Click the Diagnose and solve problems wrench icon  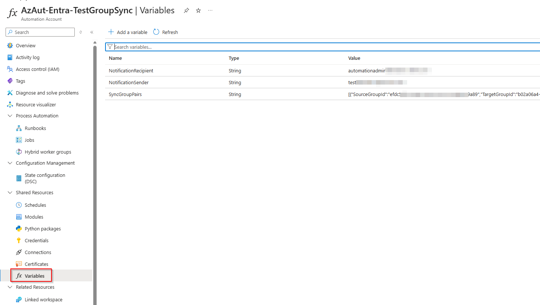pyautogui.click(x=10, y=93)
